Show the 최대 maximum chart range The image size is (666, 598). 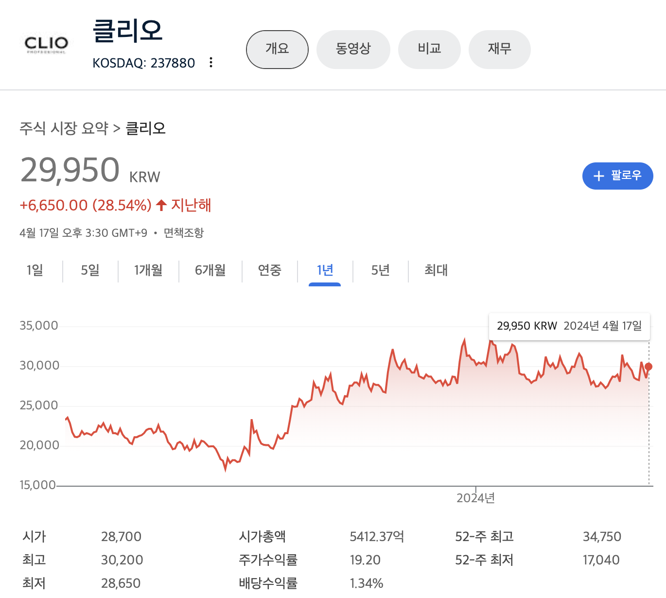(x=436, y=270)
